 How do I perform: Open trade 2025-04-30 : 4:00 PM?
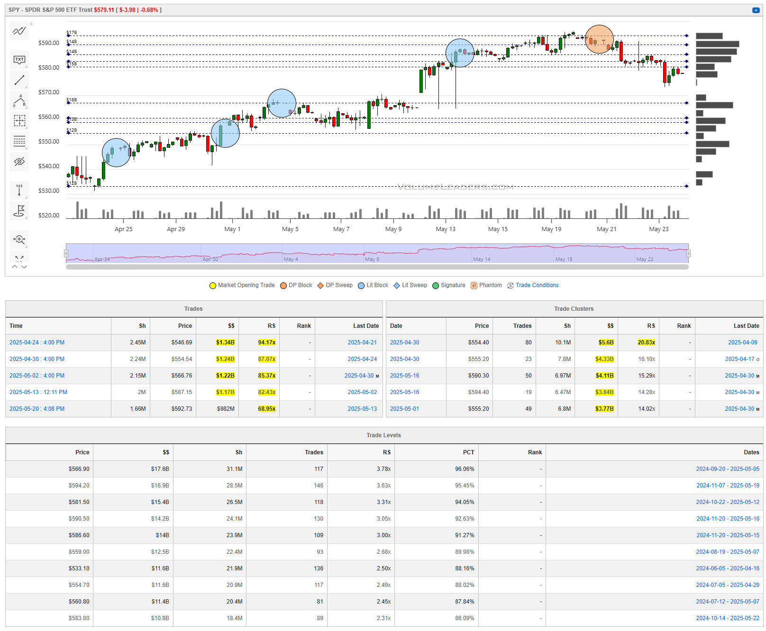pos(37,359)
